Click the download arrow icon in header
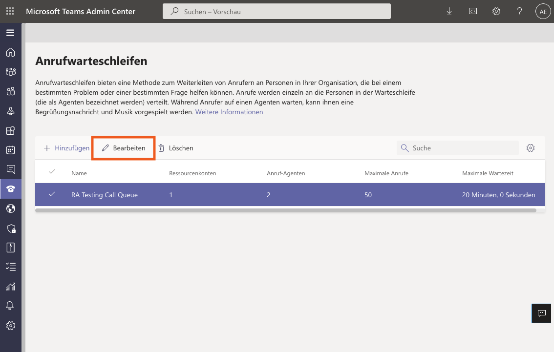 pyautogui.click(x=449, y=12)
